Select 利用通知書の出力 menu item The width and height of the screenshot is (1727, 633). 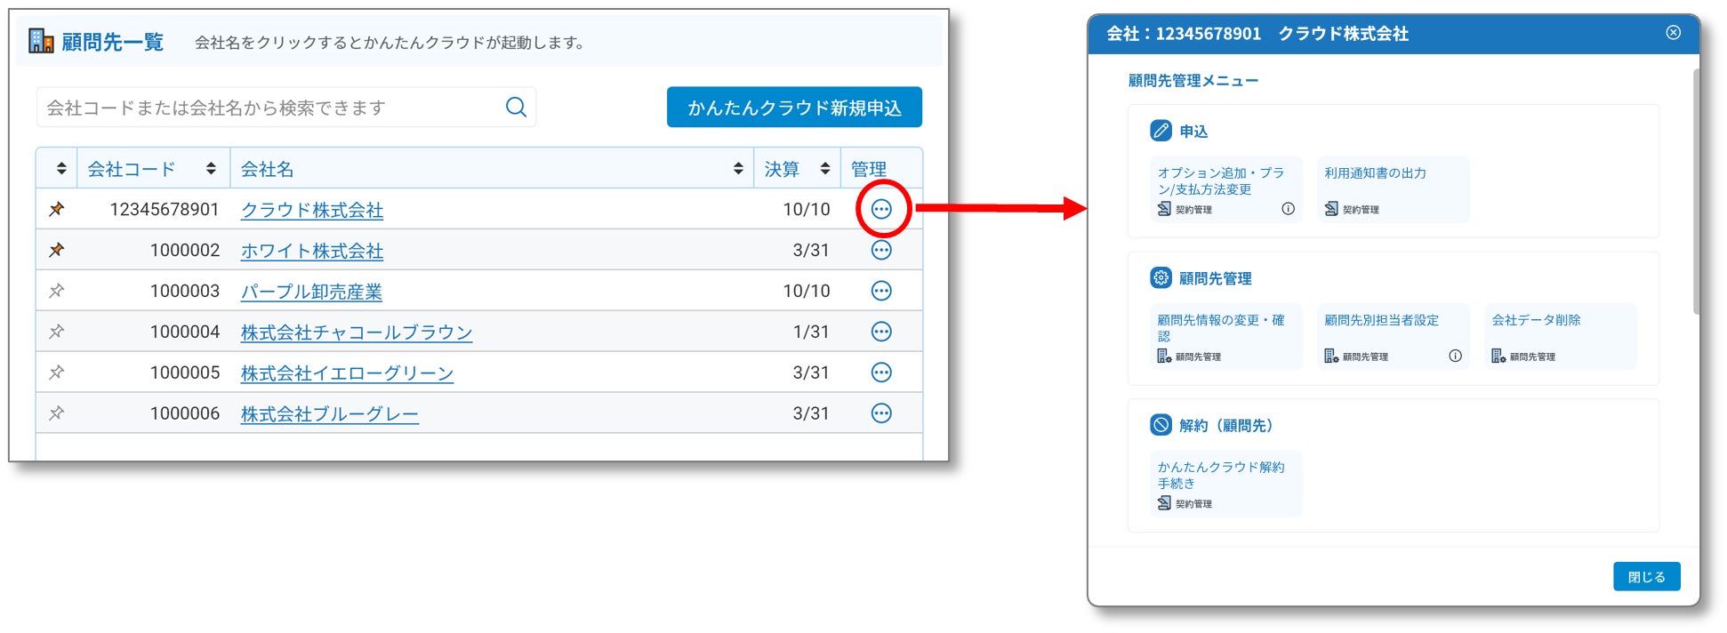(1393, 189)
